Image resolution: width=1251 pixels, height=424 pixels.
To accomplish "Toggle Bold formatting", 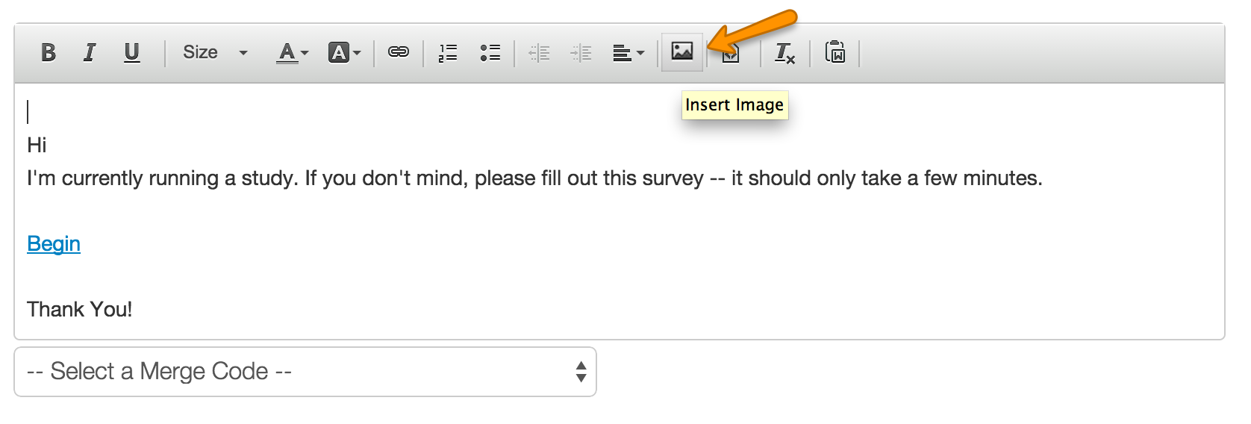I will [x=49, y=52].
